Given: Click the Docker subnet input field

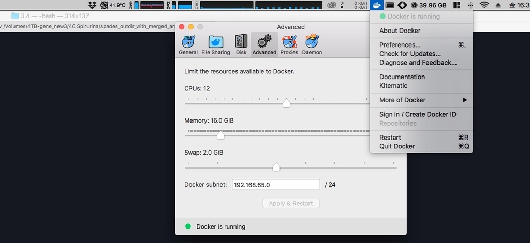Looking at the screenshot, I should (x=276, y=185).
